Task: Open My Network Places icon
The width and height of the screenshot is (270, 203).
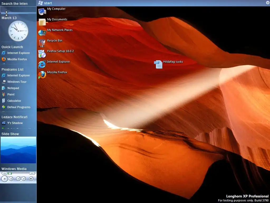Action: 42,33
